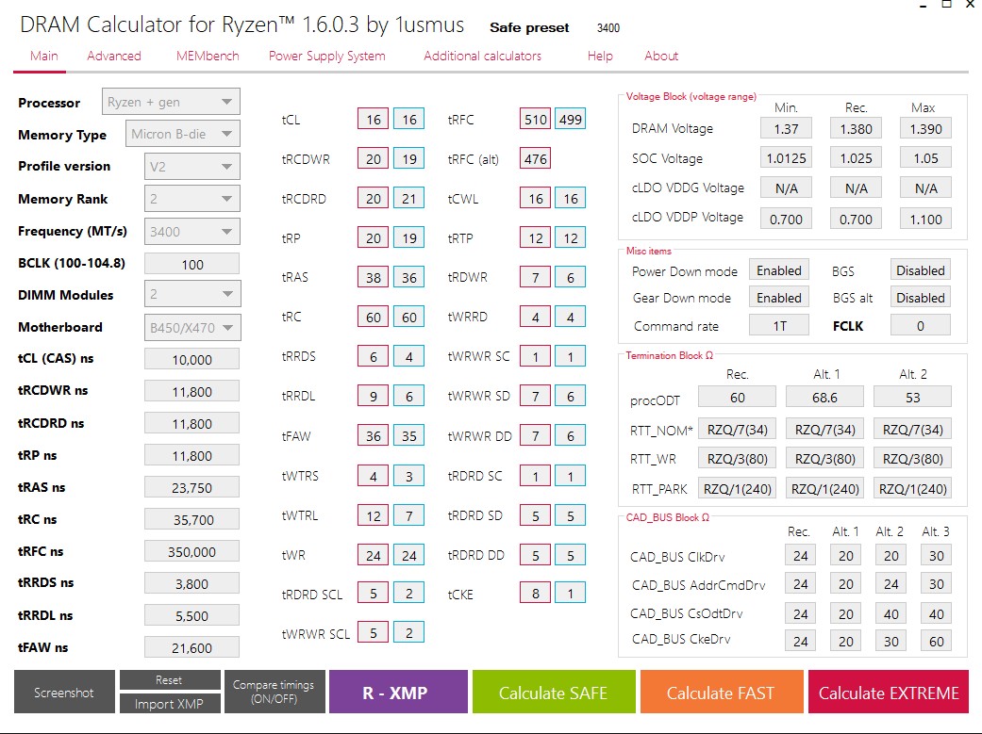
Task: Open the Processor dropdown
Action: (x=170, y=101)
